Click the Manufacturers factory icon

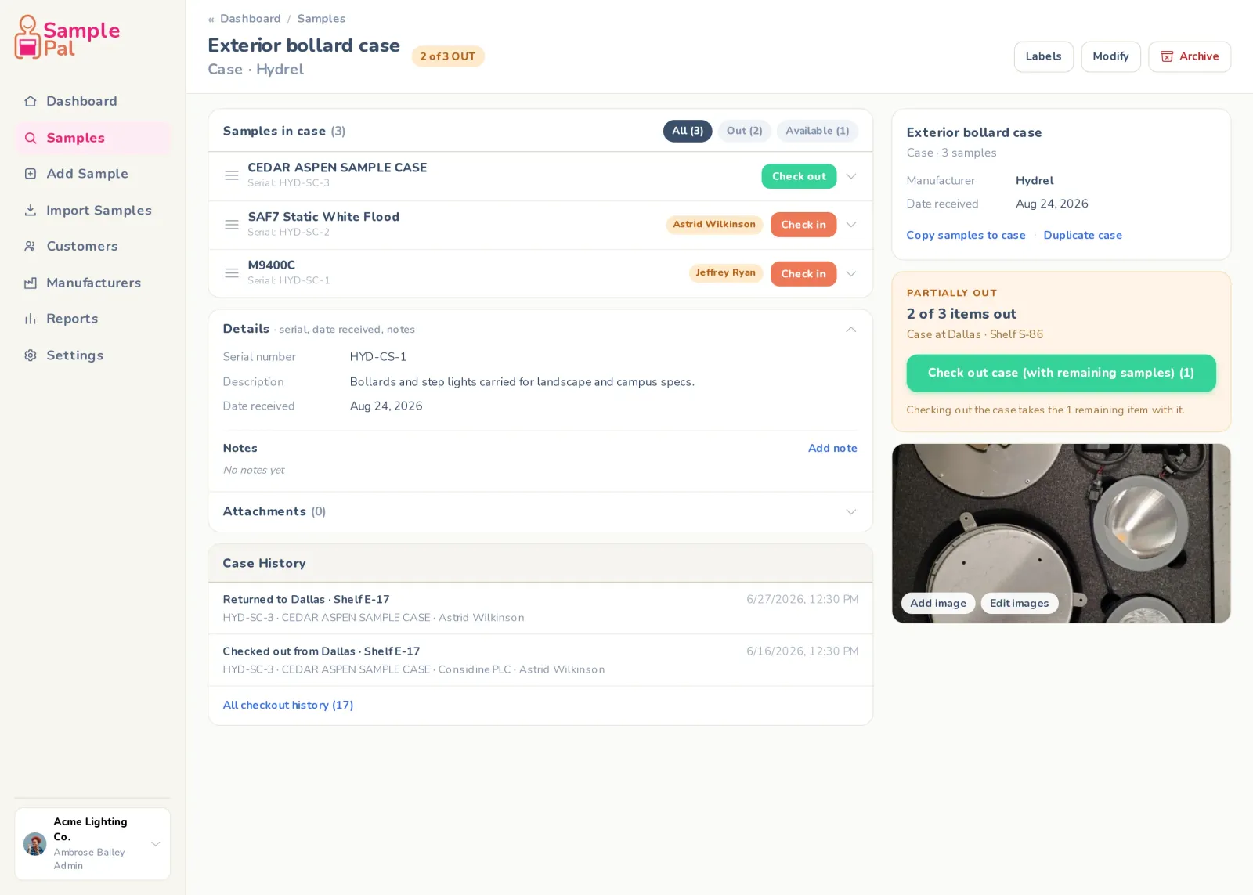point(31,283)
